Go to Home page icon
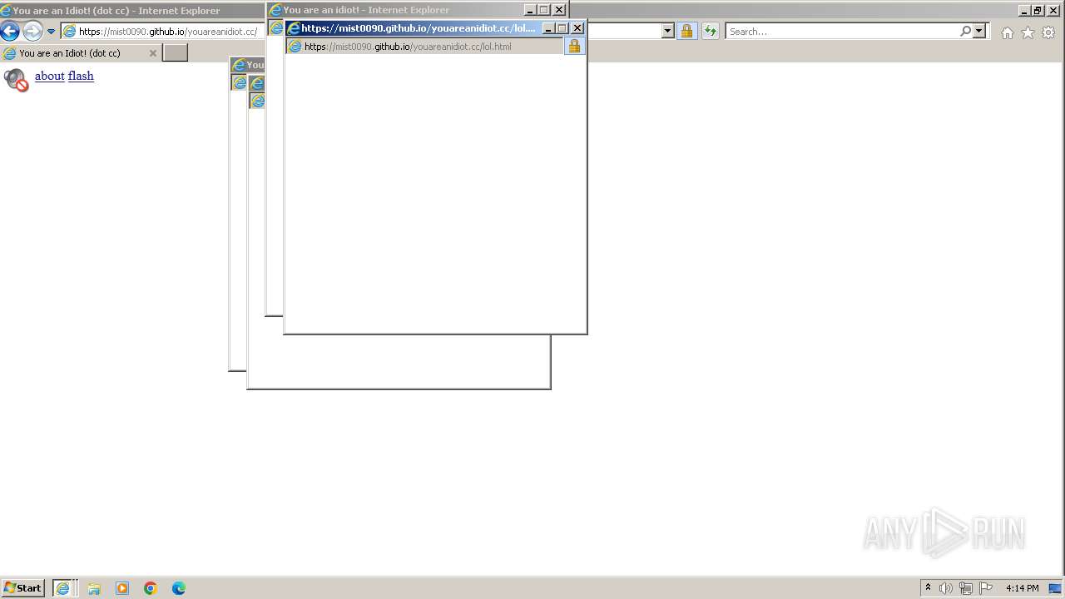Screen dimensions: 1065x599 pyautogui.click(x=1008, y=32)
